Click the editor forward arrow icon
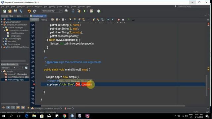 [x=113, y=20]
